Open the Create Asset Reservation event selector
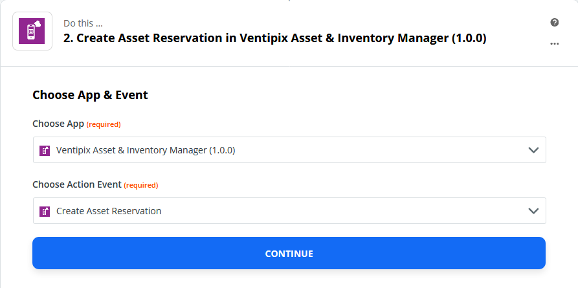 (x=289, y=210)
